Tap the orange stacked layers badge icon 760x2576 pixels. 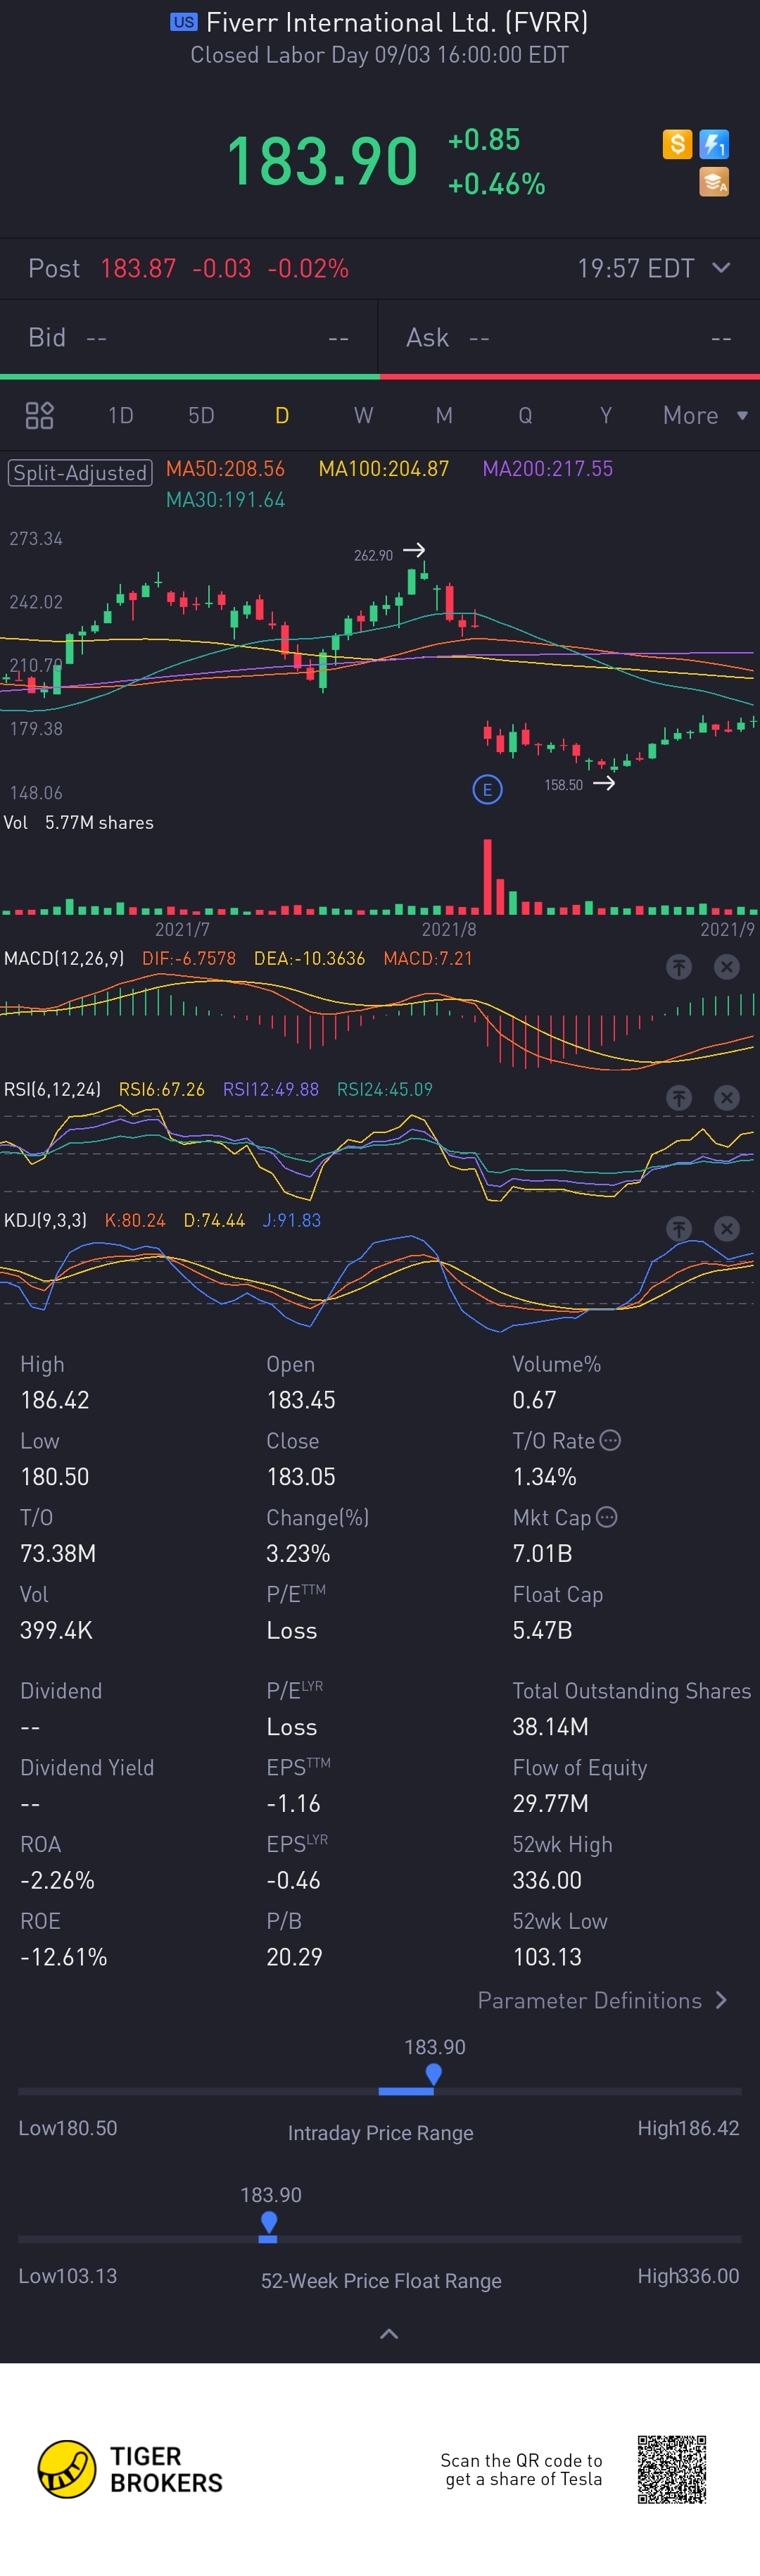[714, 182]
